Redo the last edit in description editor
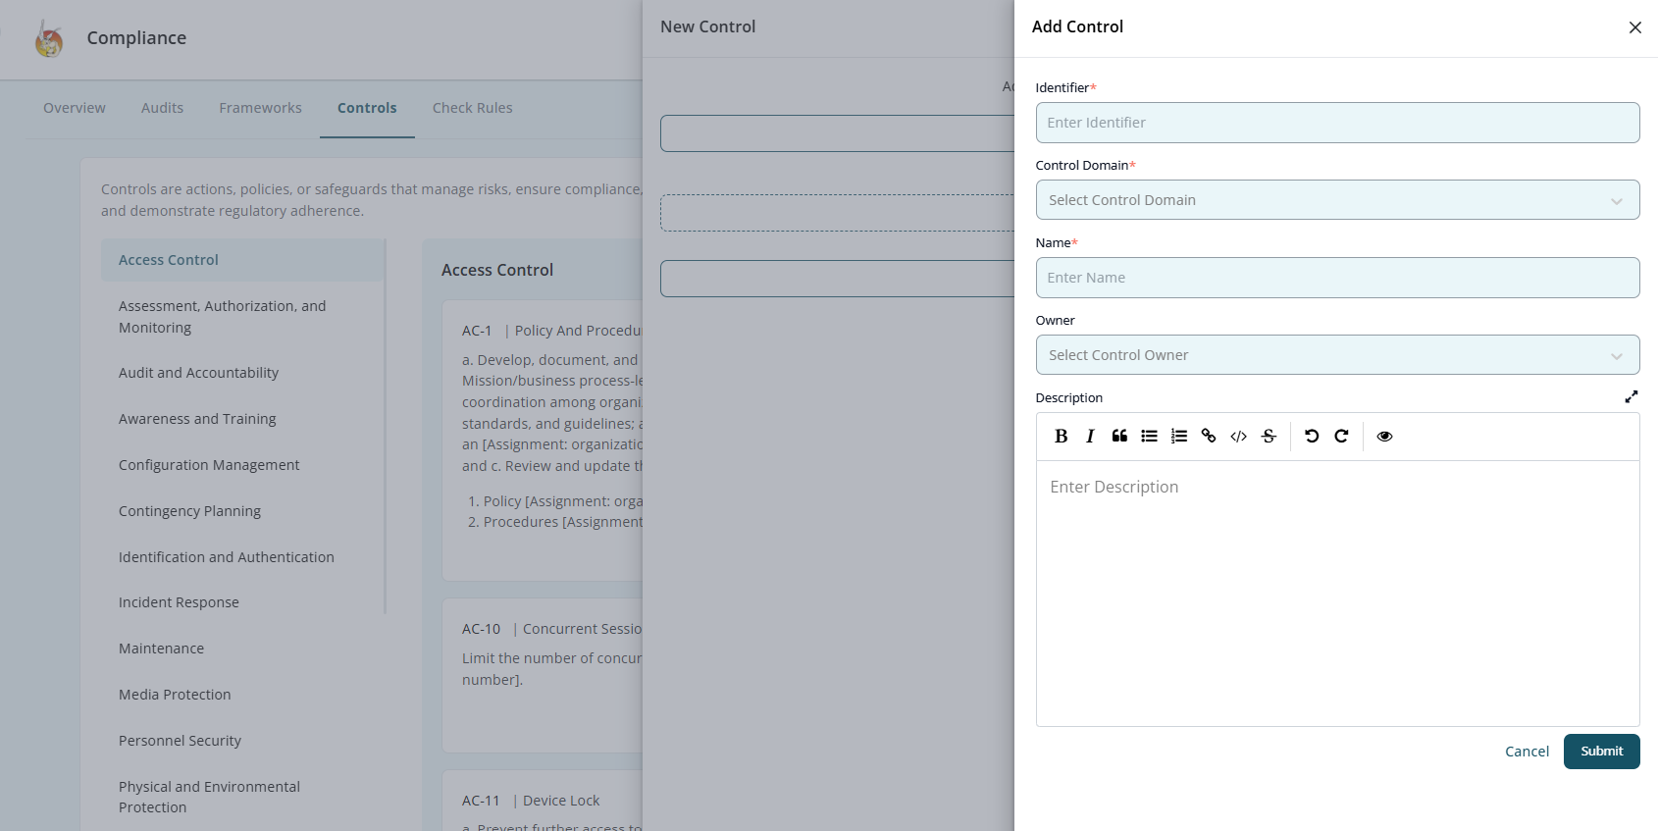The width and height of the screenshot is (1658, 831). [1341, 437]
